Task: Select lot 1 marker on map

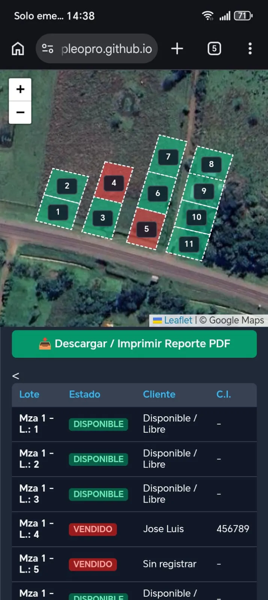Action: (x=58, y=212)
